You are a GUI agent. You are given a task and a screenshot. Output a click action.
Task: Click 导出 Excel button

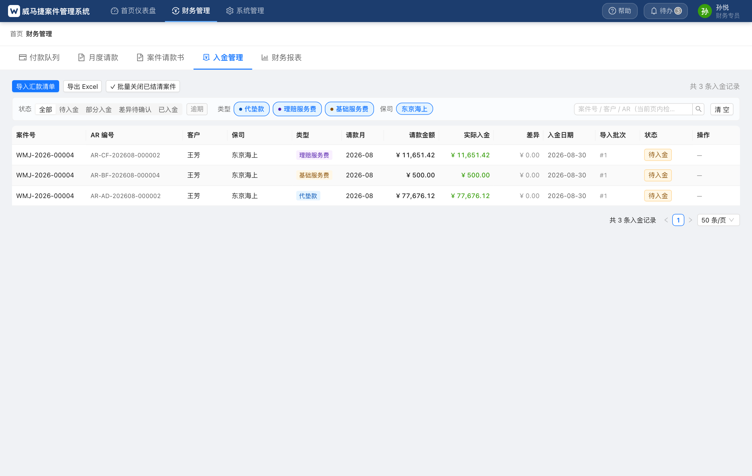pyautogui.click(x=83, y=87)
